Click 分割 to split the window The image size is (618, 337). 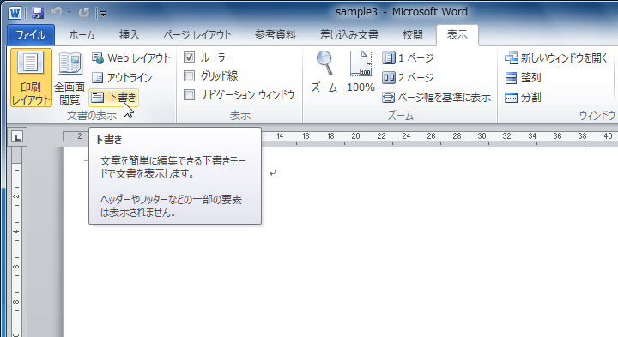point(523,97)
